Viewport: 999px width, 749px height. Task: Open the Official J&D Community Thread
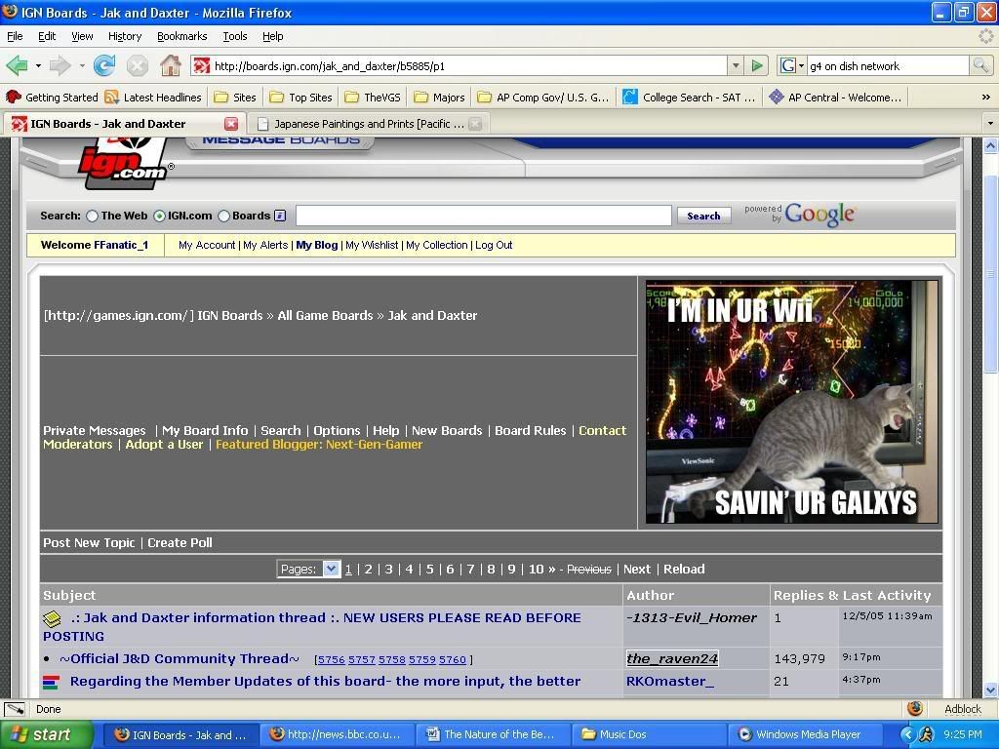(x=180, y=659)
